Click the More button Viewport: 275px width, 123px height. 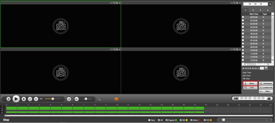pyautogui.click(x=250, y=83)
